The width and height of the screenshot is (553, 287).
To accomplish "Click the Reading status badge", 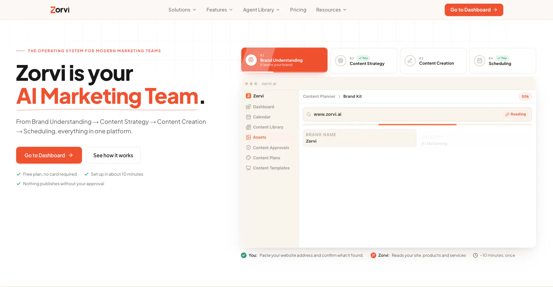I will point(516,114).
